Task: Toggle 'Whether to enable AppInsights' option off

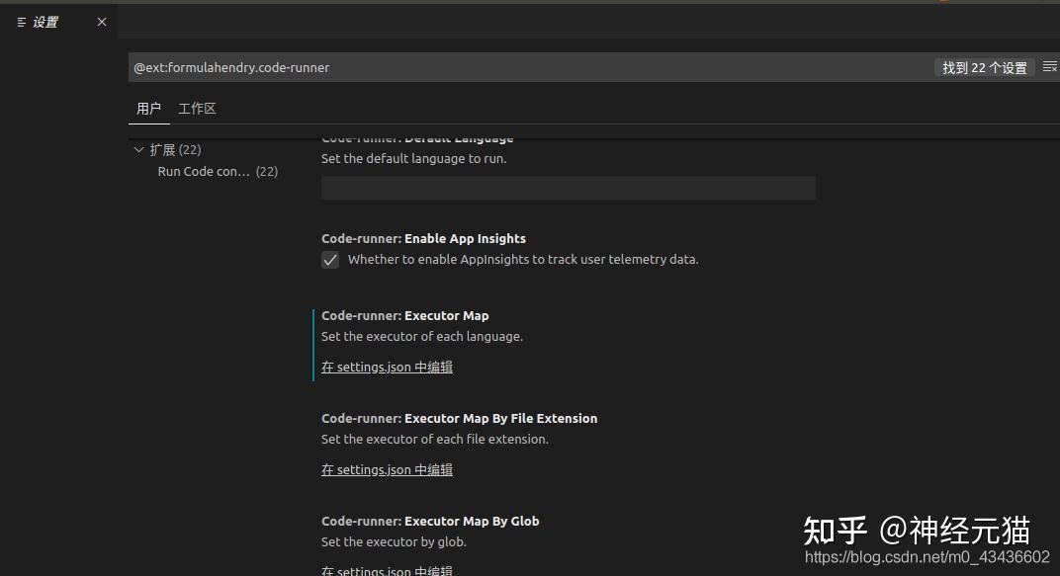Action: [330, 260]
